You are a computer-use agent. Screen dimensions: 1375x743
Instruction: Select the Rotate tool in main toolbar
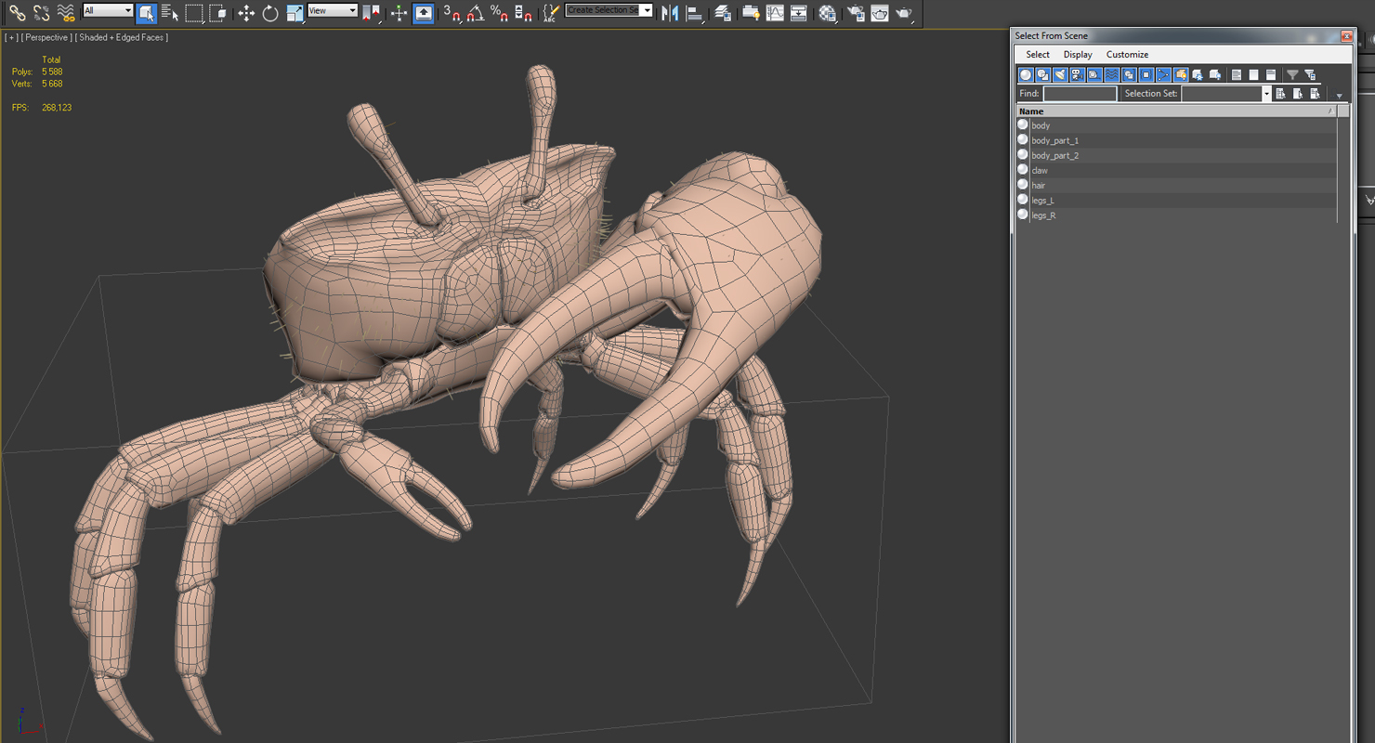click(x=270, y=13)
